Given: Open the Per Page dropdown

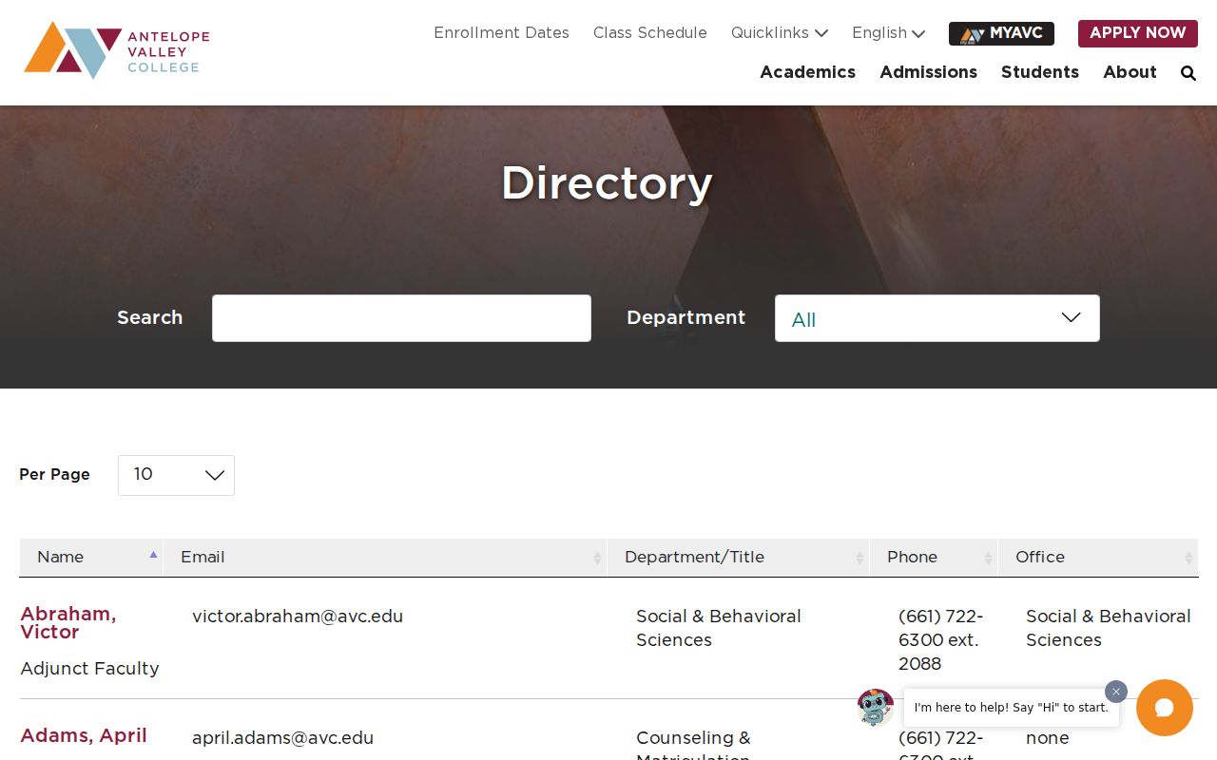Looking at the screenshot, I should (176, 475).
